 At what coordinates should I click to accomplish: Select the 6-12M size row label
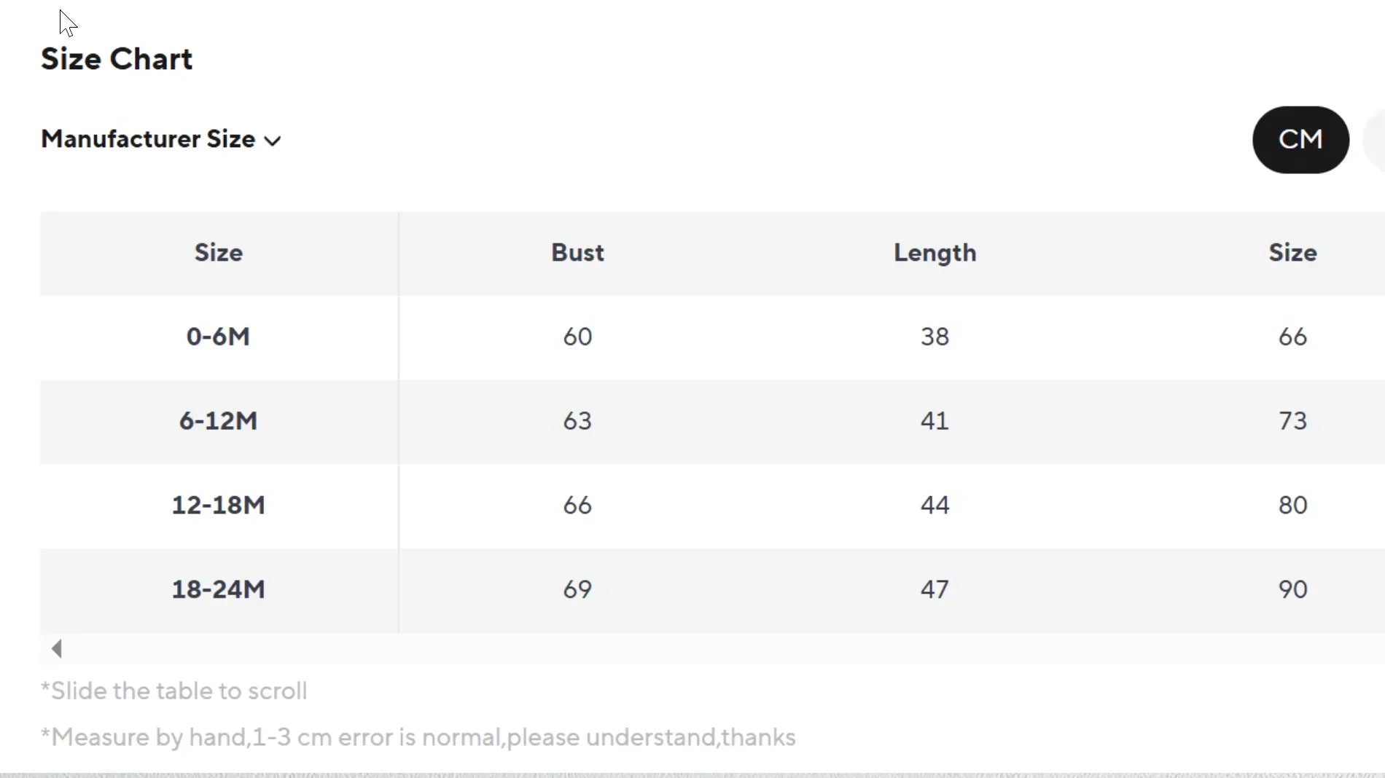pos(219,421)
